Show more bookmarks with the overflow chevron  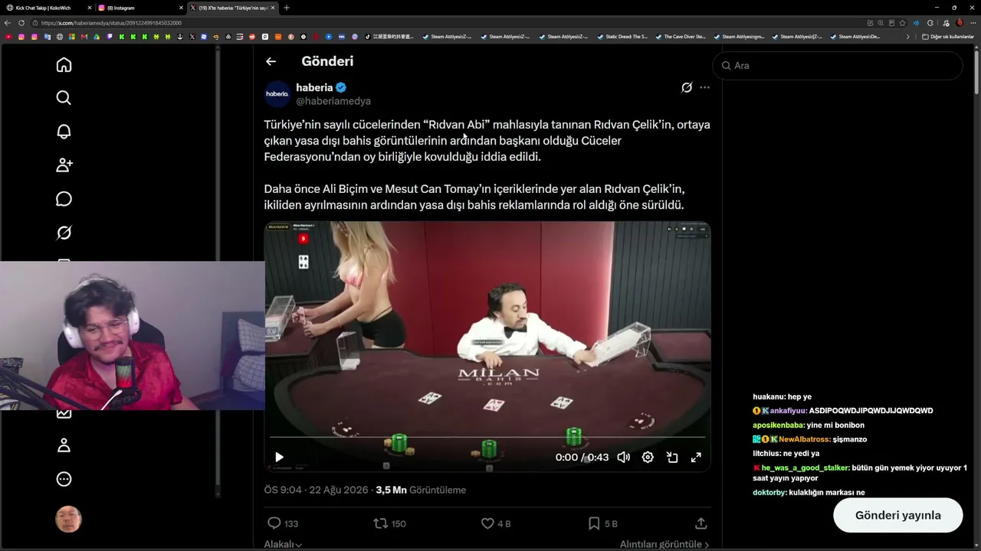[908, 37]
